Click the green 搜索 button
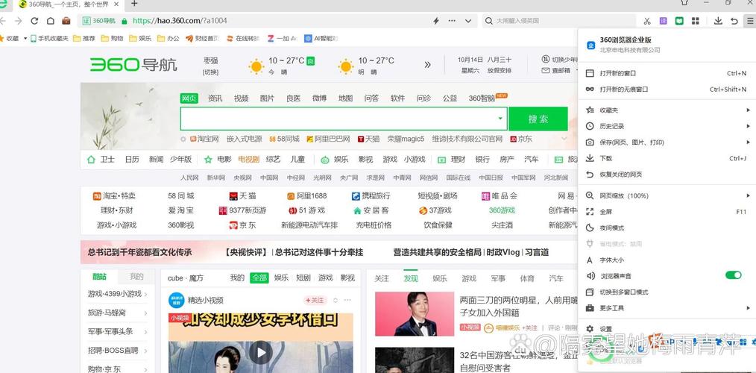756x373 pixels. coord(538,119)
